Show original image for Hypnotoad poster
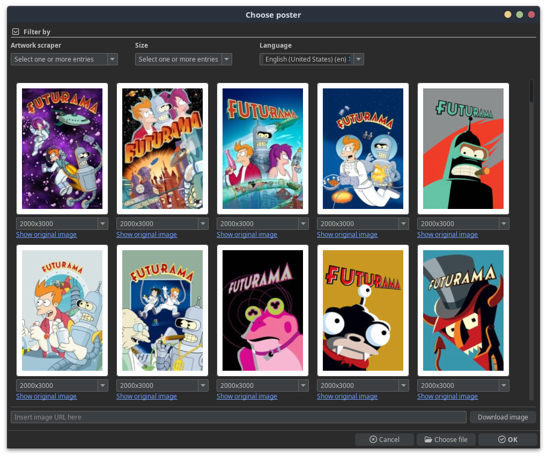This screenshot has width=547, height=457. (x=247, y=396)
